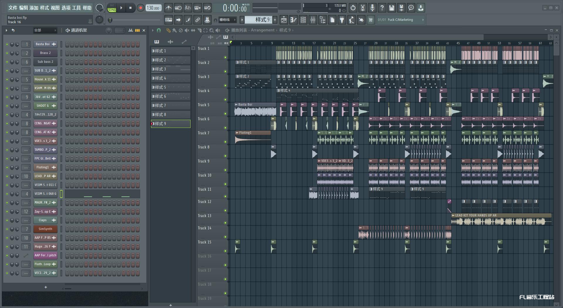
Task: Open the render audio file icon
Action: point(401,8)
